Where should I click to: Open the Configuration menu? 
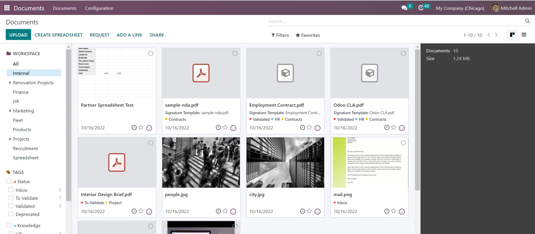click(x=99, y=8)
